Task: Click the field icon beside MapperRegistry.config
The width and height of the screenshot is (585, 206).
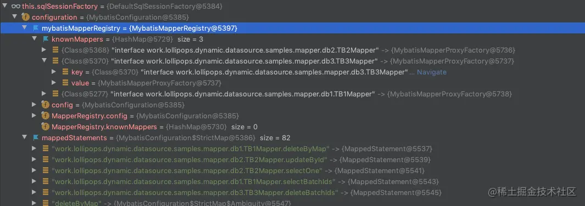Action: [46, 116]
